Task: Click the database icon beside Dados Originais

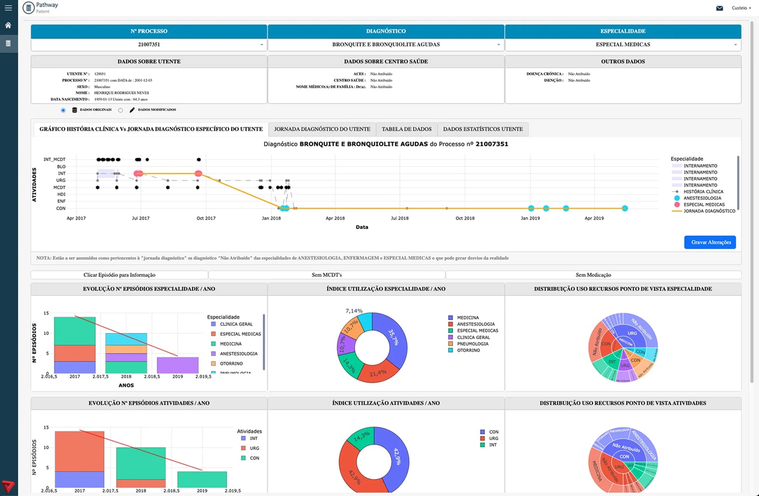Action: click(75, 110)
